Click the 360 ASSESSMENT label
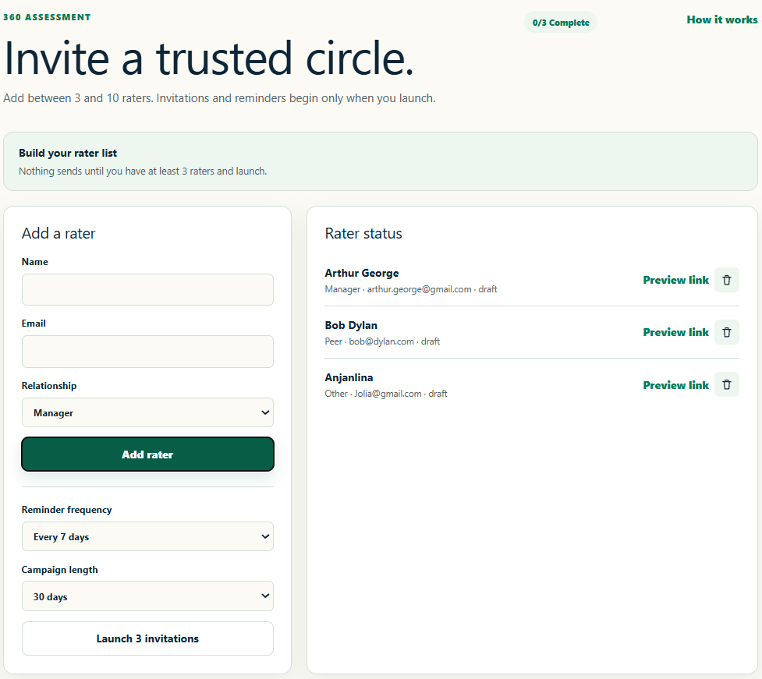Viewport: 762px width, 679px height. coord(47,17)
